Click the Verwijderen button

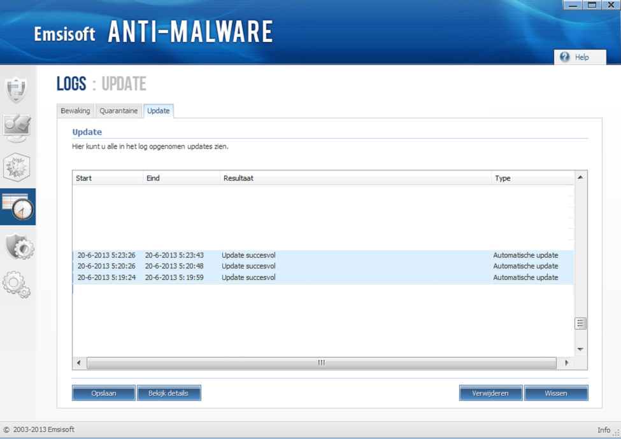click(x=490, y=393)
